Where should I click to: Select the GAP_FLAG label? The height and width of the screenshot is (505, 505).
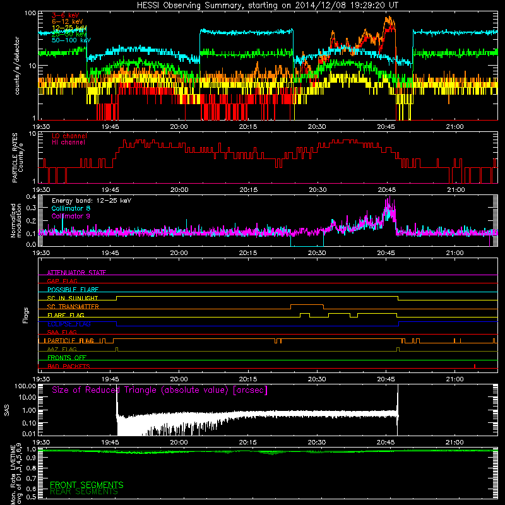click(62, 281)
